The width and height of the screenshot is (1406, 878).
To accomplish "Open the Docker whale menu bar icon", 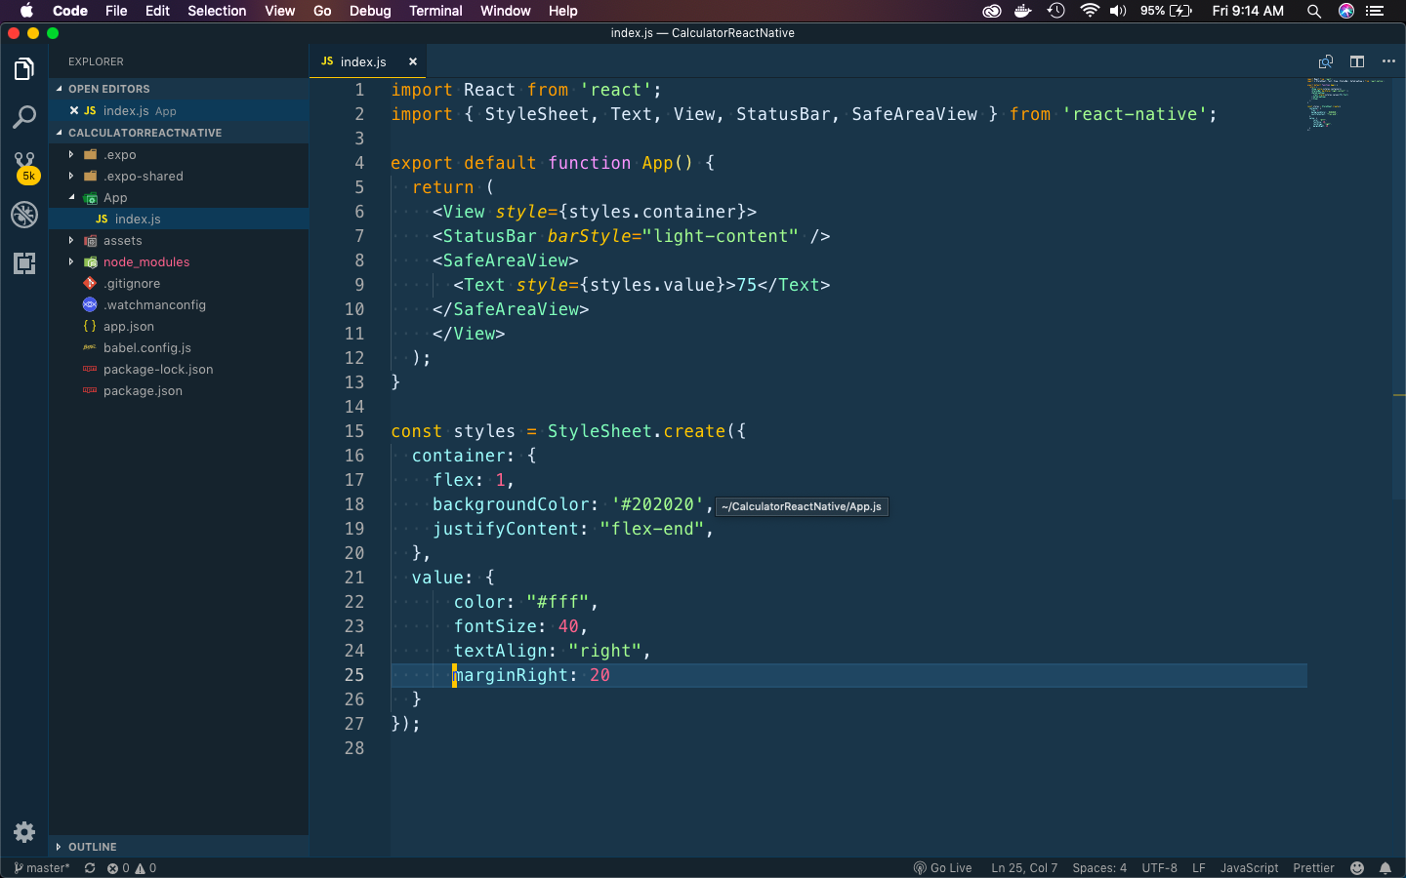I will [x=1023, y=11].
